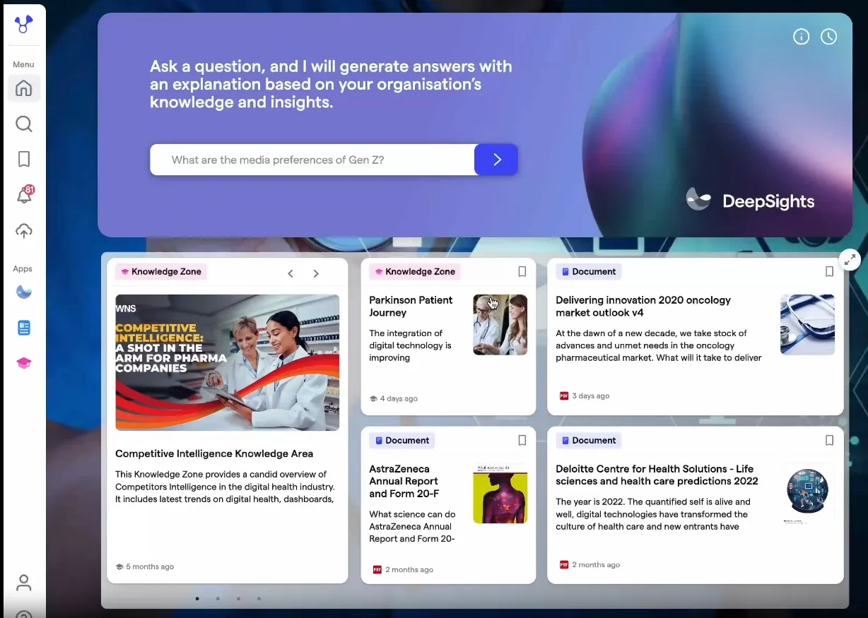Open the Deloitte report globe thumbnail
Viewport: 868px width, 618px height.
click(x=807, y=493)
